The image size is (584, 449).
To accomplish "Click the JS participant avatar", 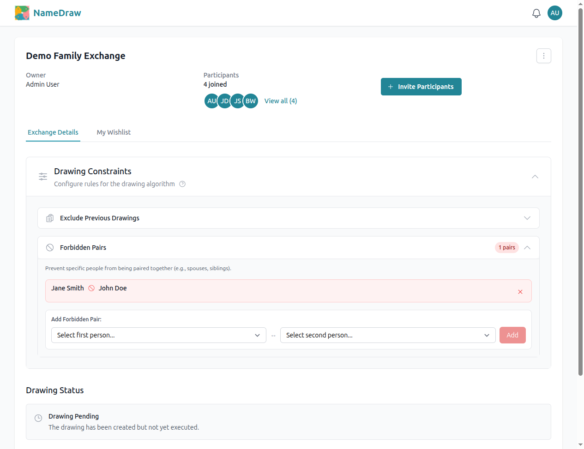I will (237, 101).
